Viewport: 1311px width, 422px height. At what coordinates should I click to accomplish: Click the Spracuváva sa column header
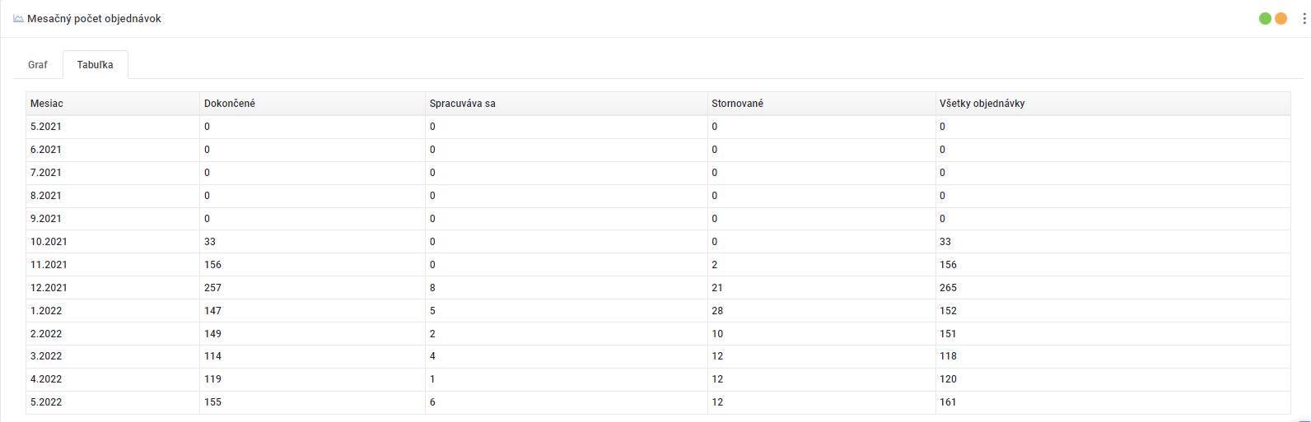(x=462, y=104)
